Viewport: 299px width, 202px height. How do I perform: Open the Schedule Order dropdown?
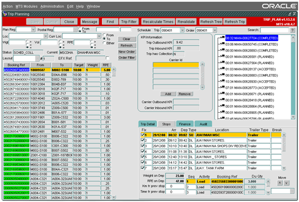pos(215,30)
